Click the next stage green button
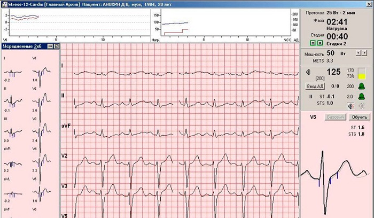Image resolution: width=374 pixels, height=218 pixels. 313,43
